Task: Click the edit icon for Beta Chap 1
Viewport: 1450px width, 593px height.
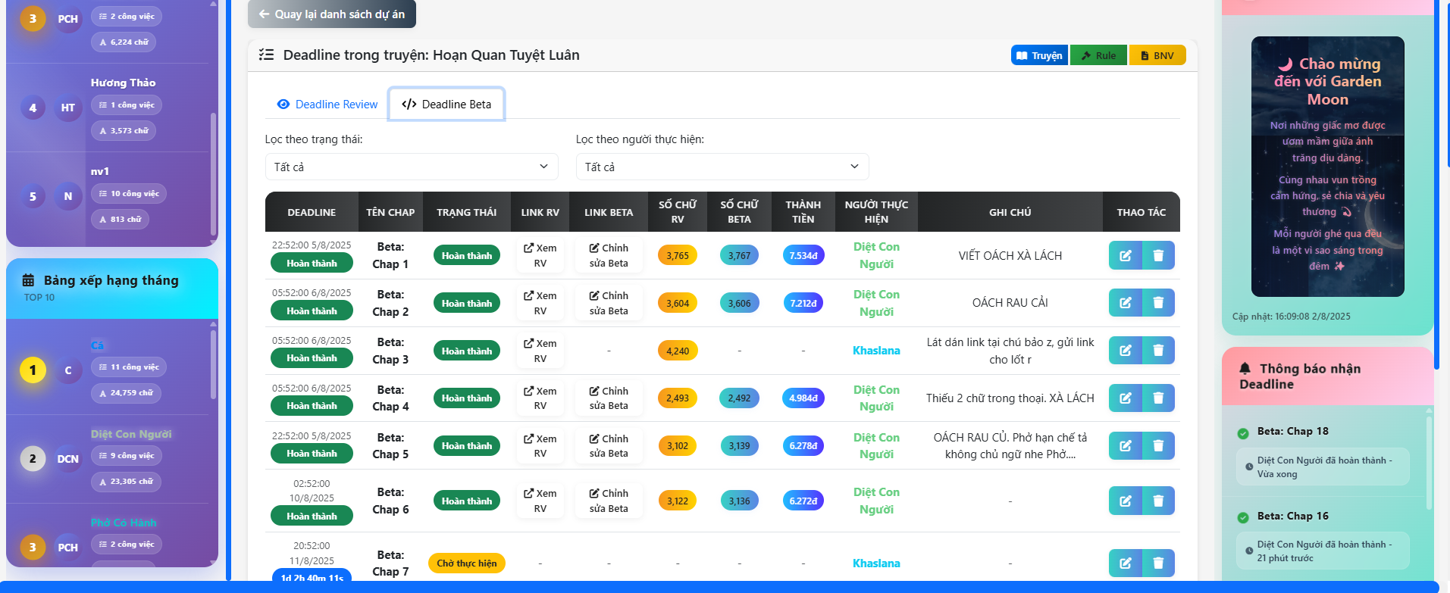Action: pos(1125,255)
